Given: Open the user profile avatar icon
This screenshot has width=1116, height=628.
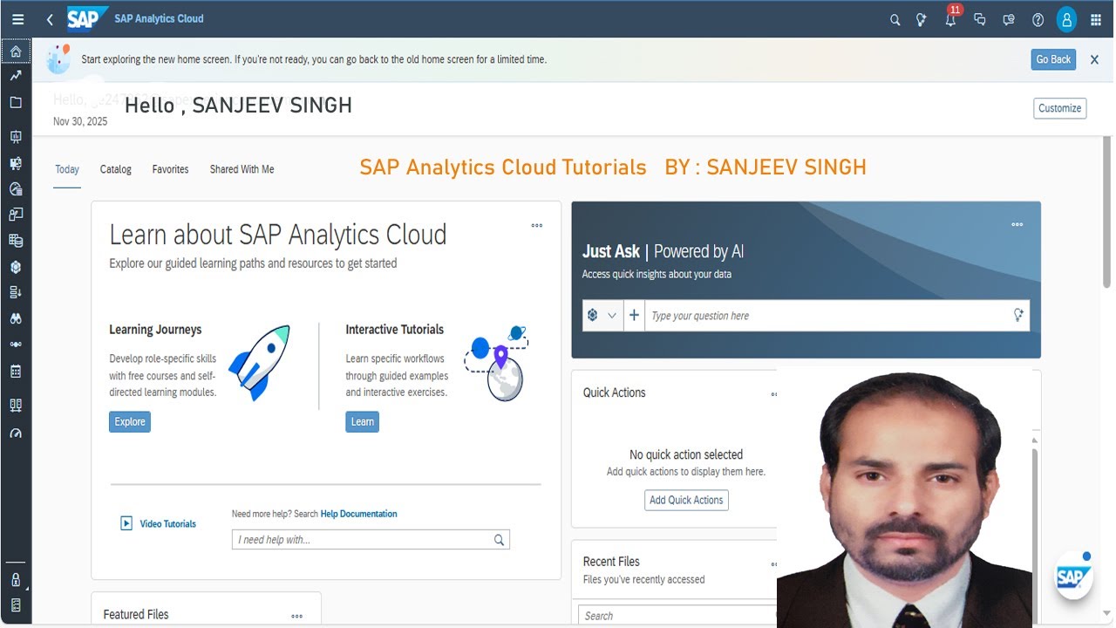Looking at the screenshot, I should click(1066, 19).
